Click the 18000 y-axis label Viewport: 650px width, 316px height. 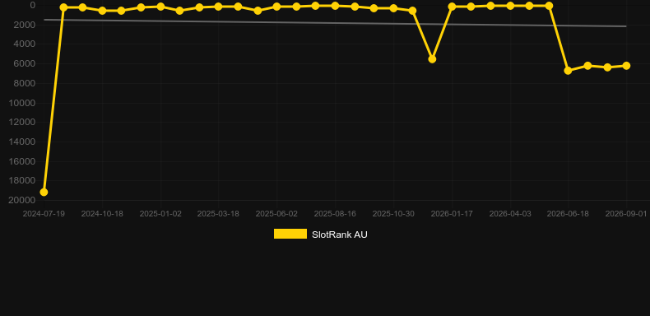(x=22, y=181)
